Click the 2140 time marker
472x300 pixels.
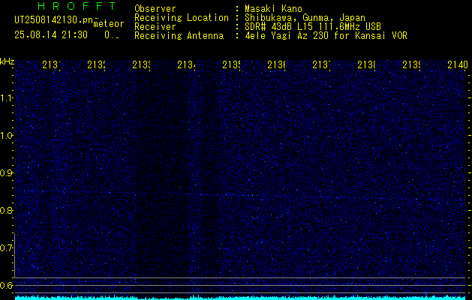(458, 65)
